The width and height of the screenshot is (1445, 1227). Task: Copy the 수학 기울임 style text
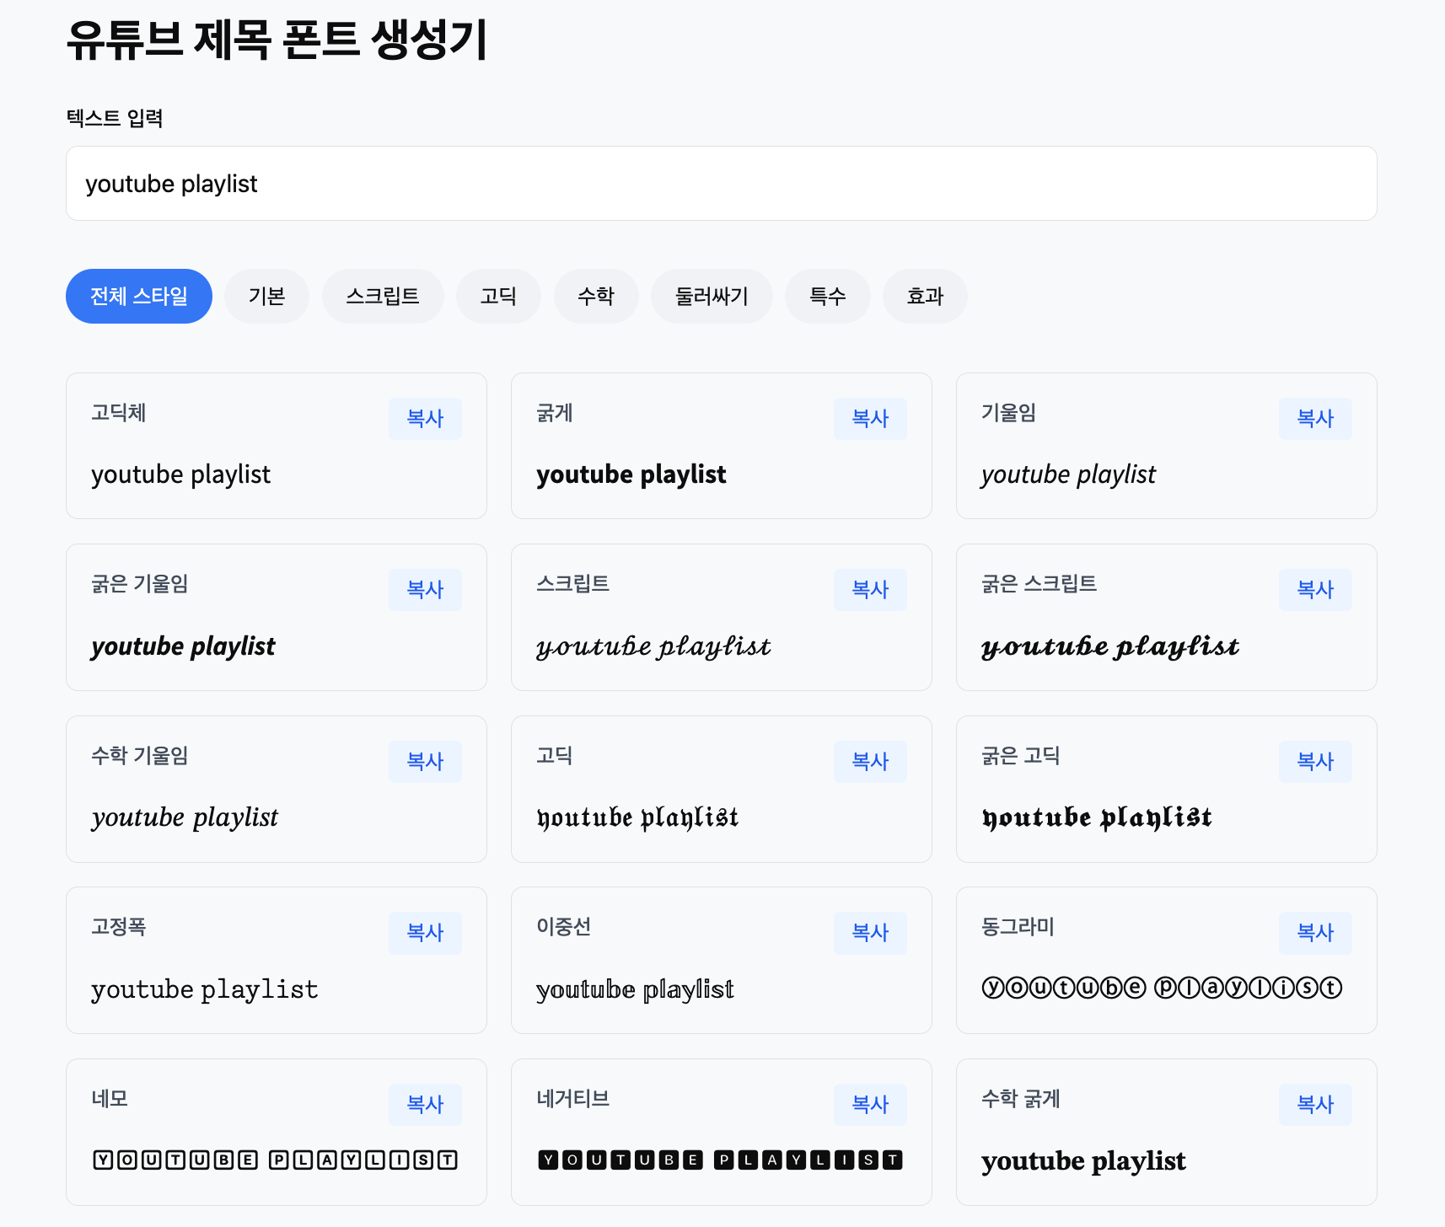425,761
